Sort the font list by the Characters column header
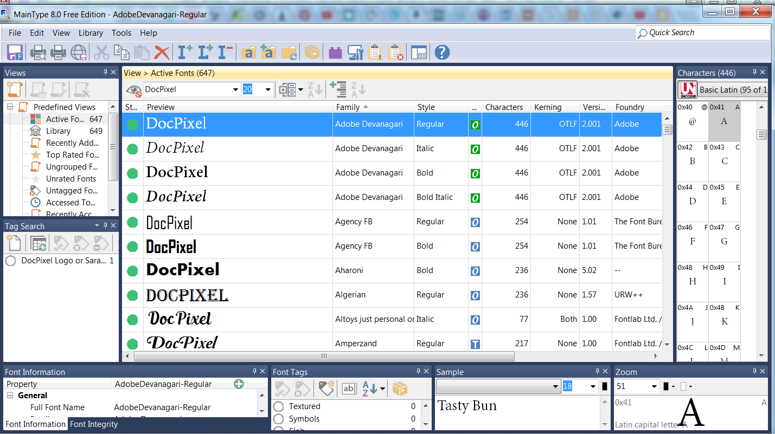This screenshot has width=775, height=434. click(x=504, y=107)
